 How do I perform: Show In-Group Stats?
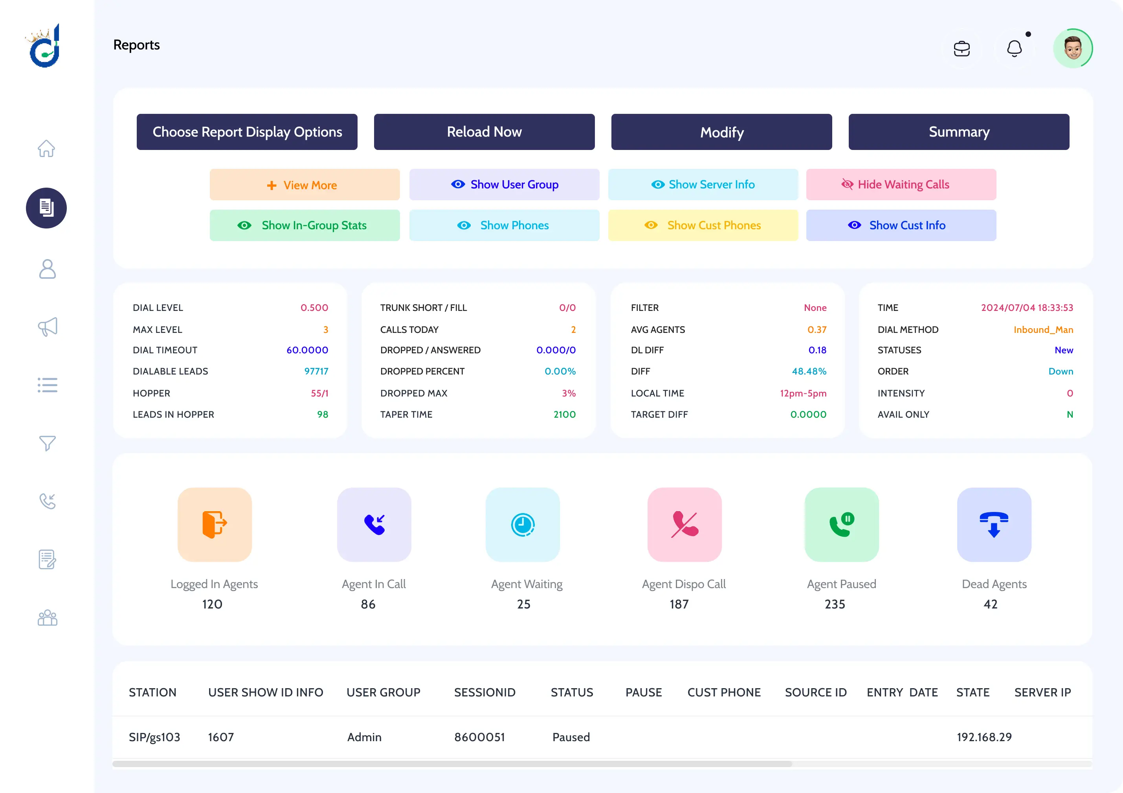[x=304, y=225]
